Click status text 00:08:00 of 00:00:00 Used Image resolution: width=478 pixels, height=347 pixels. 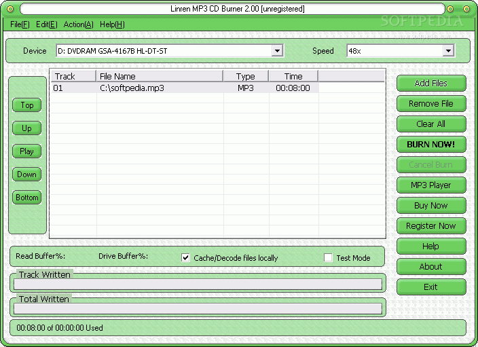tap(60, 328)
